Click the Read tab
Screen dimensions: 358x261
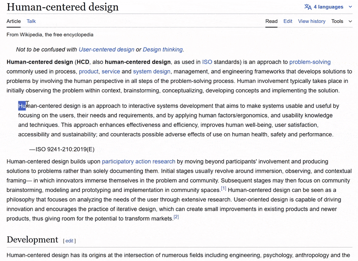click(271, 21)
